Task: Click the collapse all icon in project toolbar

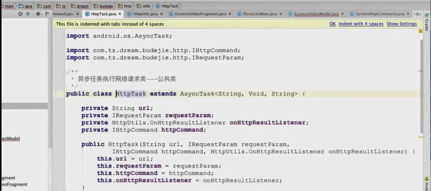Action: pos(28,14)
